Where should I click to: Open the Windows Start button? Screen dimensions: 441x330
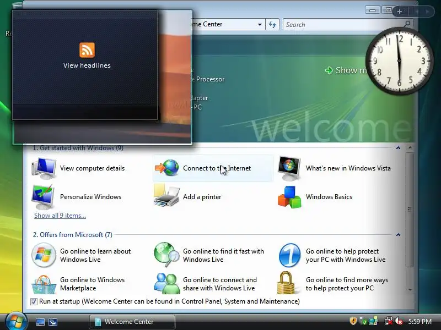[x=16, y=321]
